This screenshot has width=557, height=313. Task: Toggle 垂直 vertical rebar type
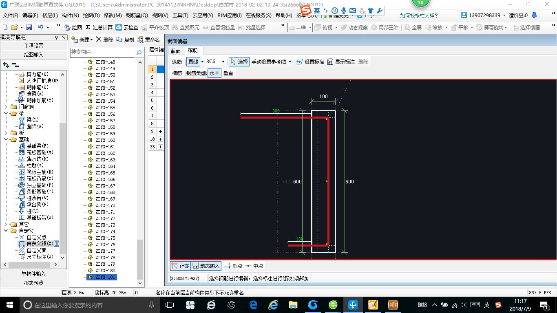228,73
